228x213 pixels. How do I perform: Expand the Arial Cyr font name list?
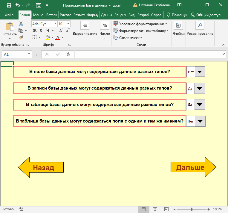(x=55, y=24)
